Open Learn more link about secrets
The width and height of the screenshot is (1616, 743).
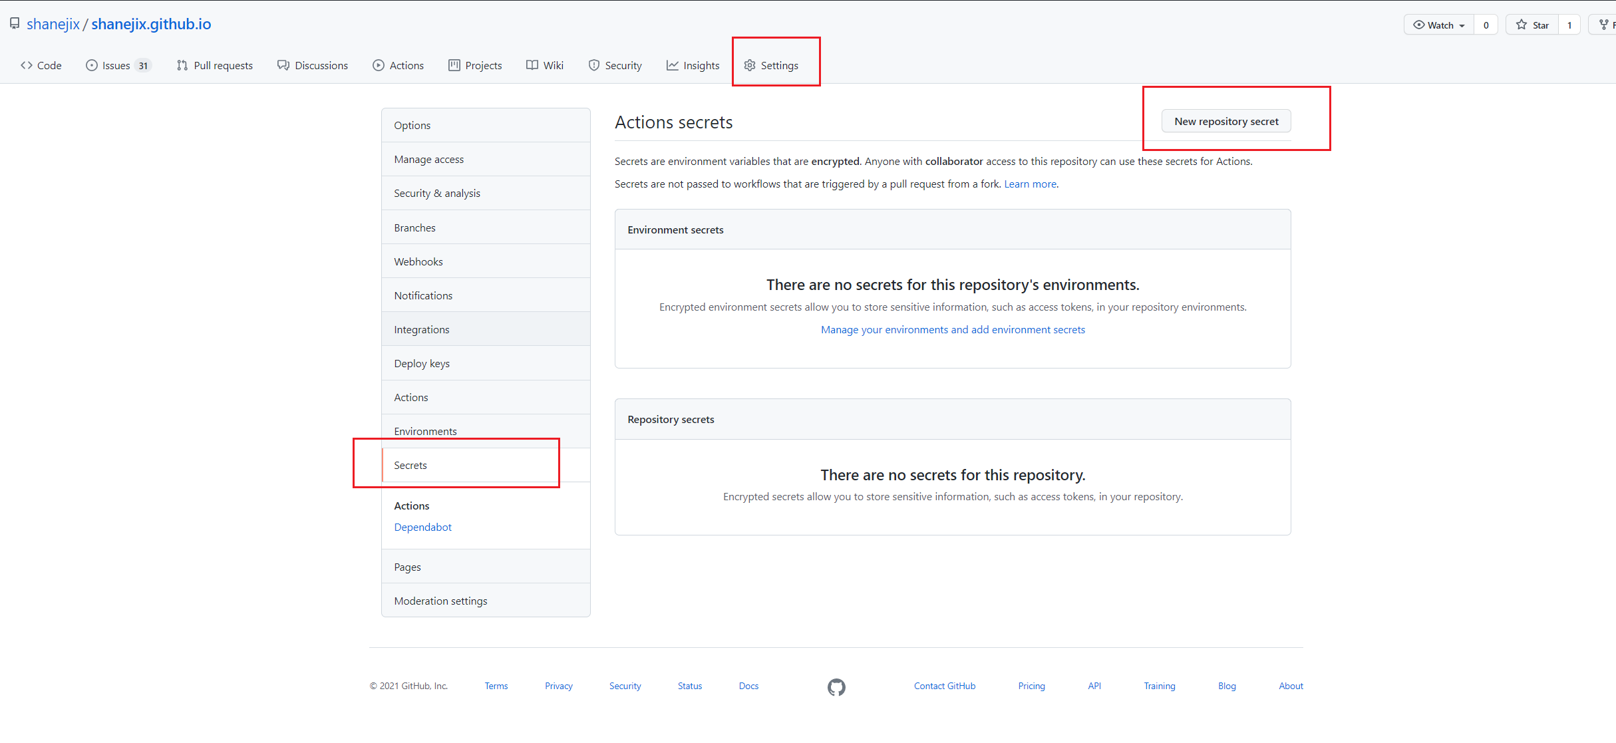pyautogui.click(x=1030, y=184)
